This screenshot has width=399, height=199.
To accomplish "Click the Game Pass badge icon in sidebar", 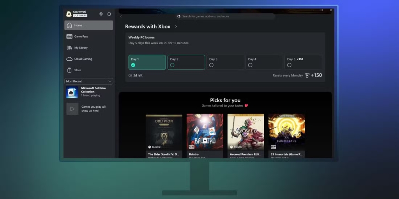I will [x=69, y=37].
